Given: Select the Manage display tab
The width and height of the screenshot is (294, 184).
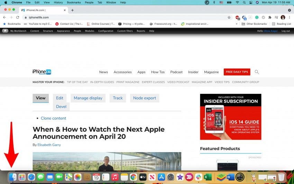Looking at the screenshot, I should coord(88,98).
